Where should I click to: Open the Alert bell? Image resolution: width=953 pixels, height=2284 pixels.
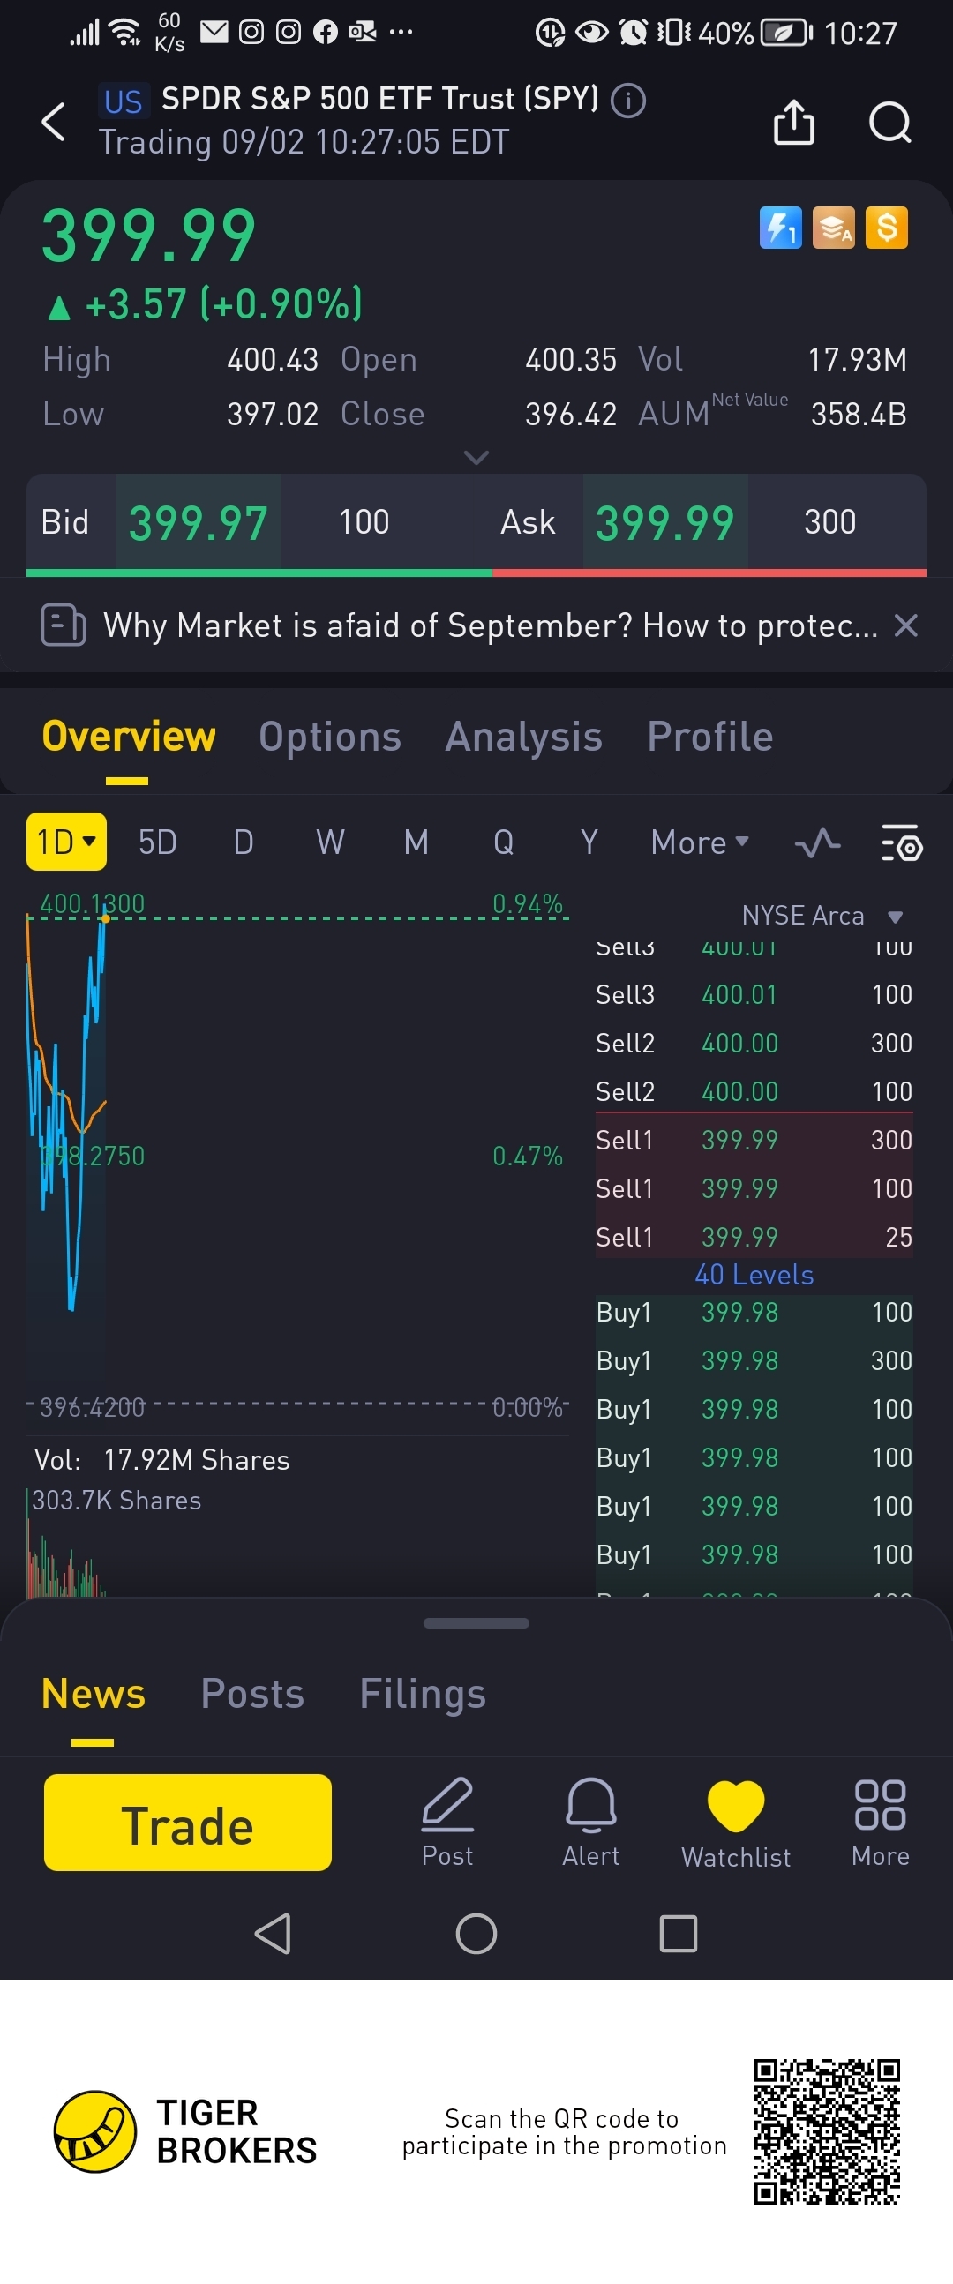(x=590, y=1822)
